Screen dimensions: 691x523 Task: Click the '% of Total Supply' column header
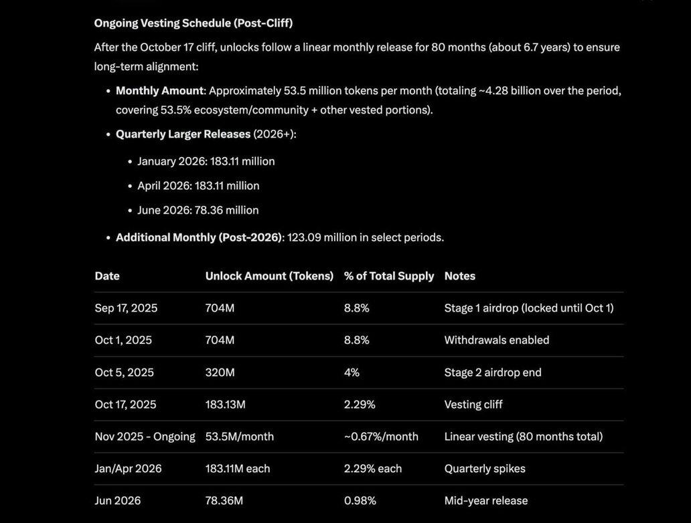tap(389, 276)
